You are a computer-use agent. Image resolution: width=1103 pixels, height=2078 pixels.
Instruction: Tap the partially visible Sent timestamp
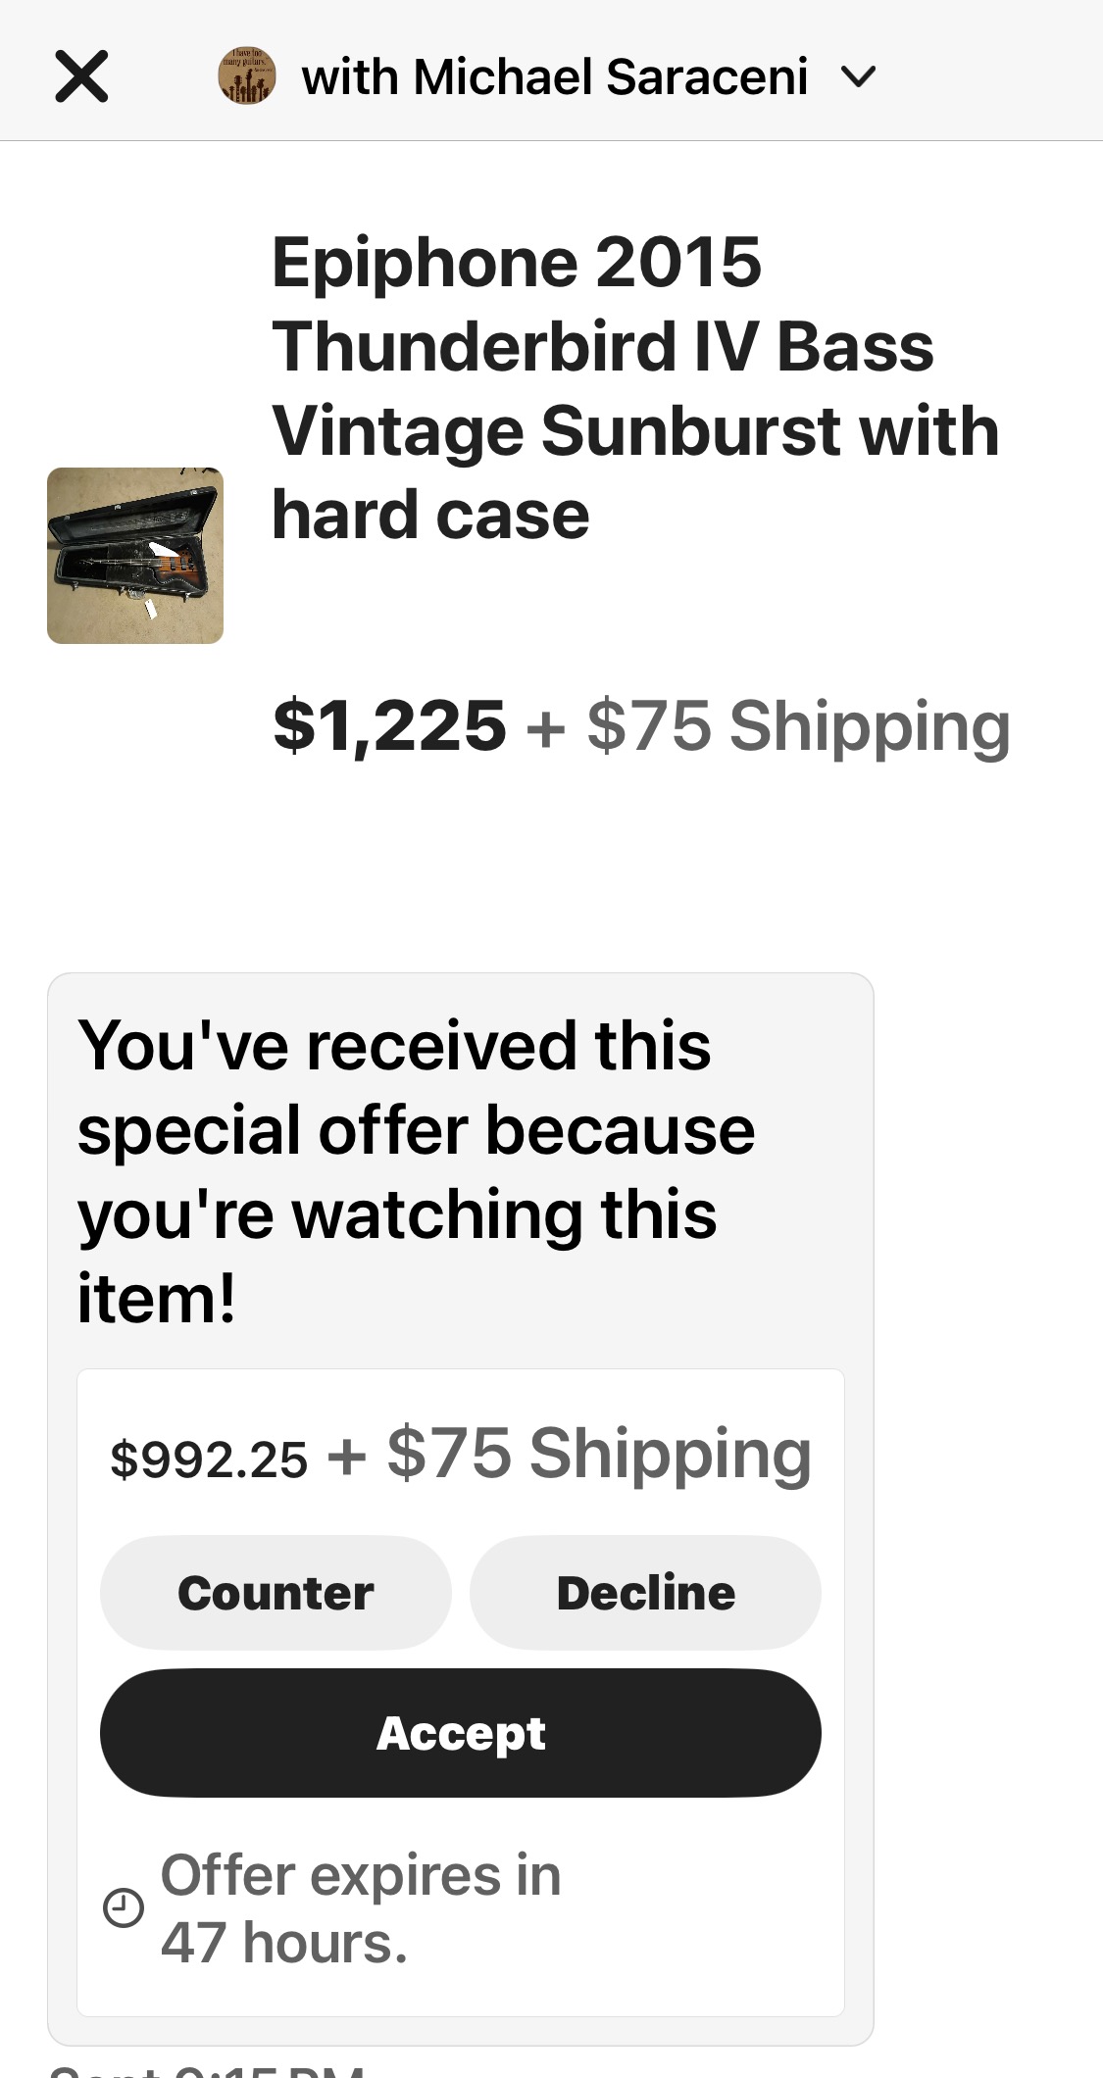[x=206, y=2070]
